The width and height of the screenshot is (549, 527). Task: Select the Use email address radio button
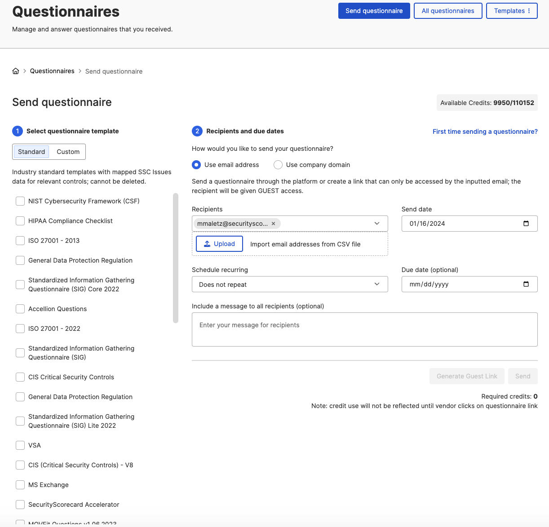[196, 165]
